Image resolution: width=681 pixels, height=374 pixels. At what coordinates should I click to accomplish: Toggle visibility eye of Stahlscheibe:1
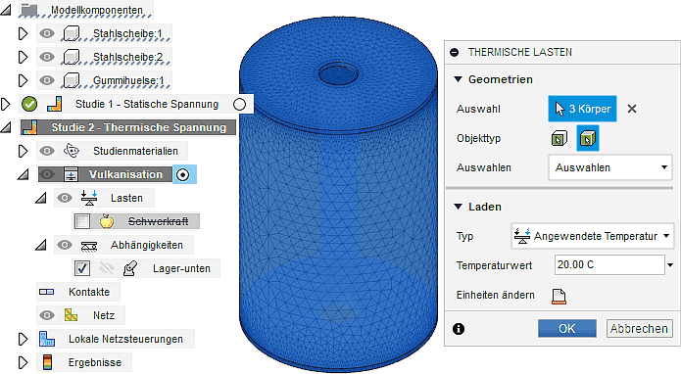[x=47, y=33]
